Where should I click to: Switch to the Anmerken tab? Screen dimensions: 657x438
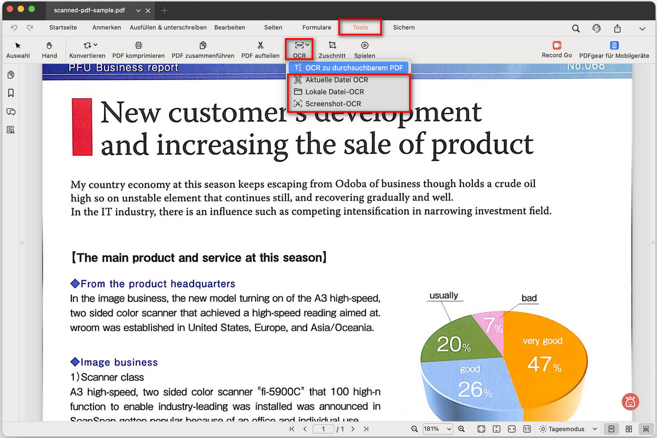[x=107, y=27]
